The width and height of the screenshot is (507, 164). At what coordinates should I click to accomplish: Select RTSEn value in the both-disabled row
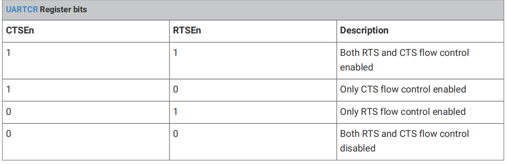pos(175,133)
